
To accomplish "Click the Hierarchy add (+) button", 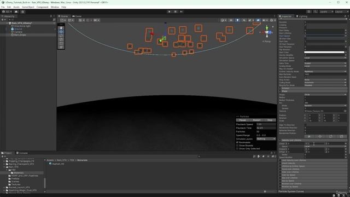I will tap(2, 20).
